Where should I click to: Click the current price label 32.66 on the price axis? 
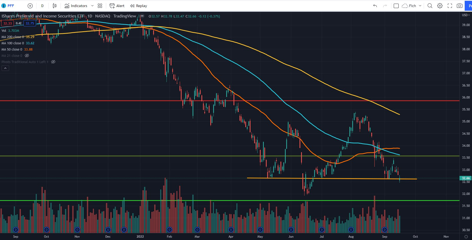(466, 178)
